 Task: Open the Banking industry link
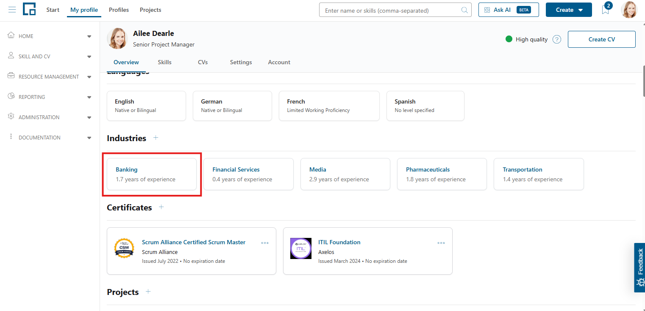pyautogui.click(x=127, y=169)
